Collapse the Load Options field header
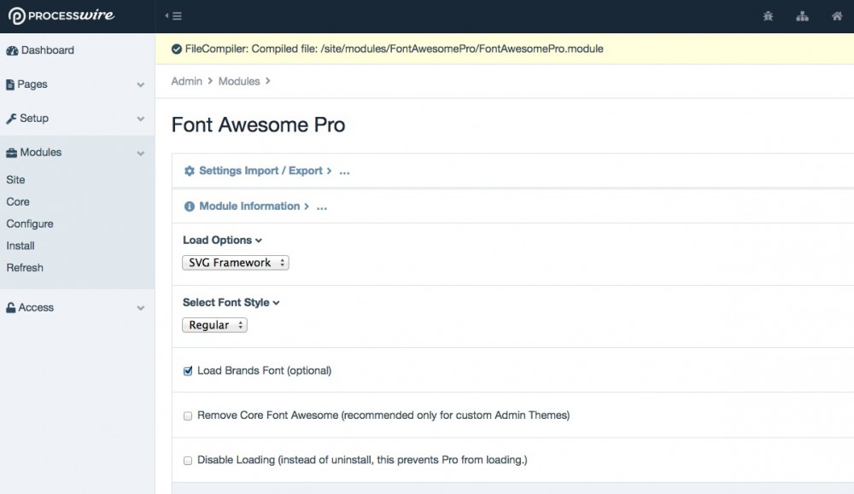854x494 pixels. pyautogui.click(x=222, y=241)
